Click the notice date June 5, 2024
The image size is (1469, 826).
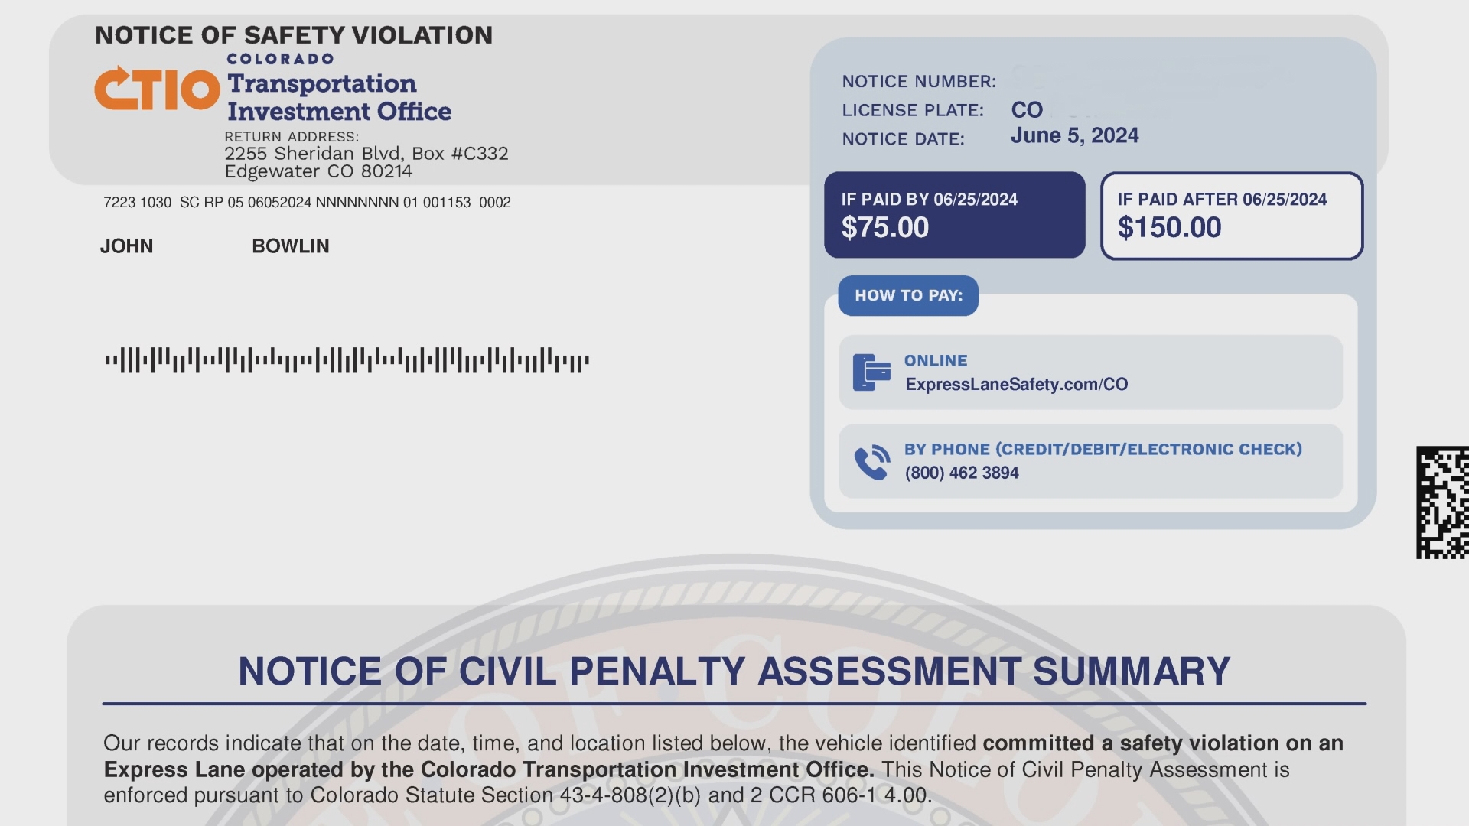[1074, 135]
